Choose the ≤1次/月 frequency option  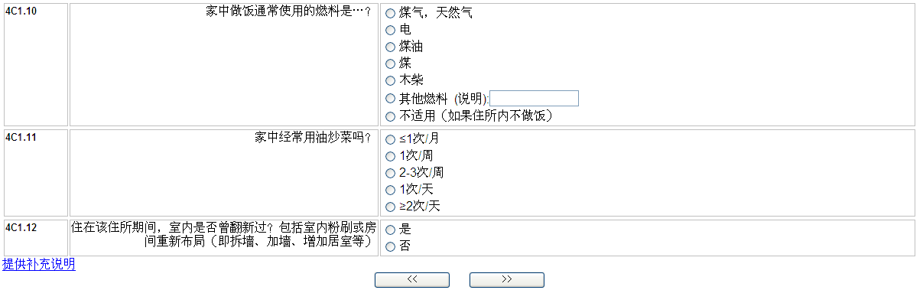pyautogui.click(x=390, y=139)
